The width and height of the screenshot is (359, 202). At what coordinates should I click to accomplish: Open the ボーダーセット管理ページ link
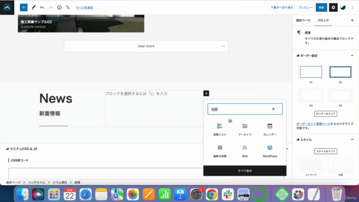tap(314, 123)
